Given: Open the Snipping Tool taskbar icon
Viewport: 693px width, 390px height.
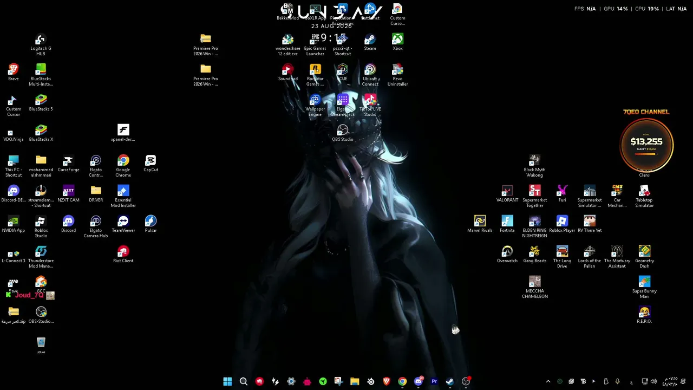Looking at the screenshot, I should pos(338,381).
